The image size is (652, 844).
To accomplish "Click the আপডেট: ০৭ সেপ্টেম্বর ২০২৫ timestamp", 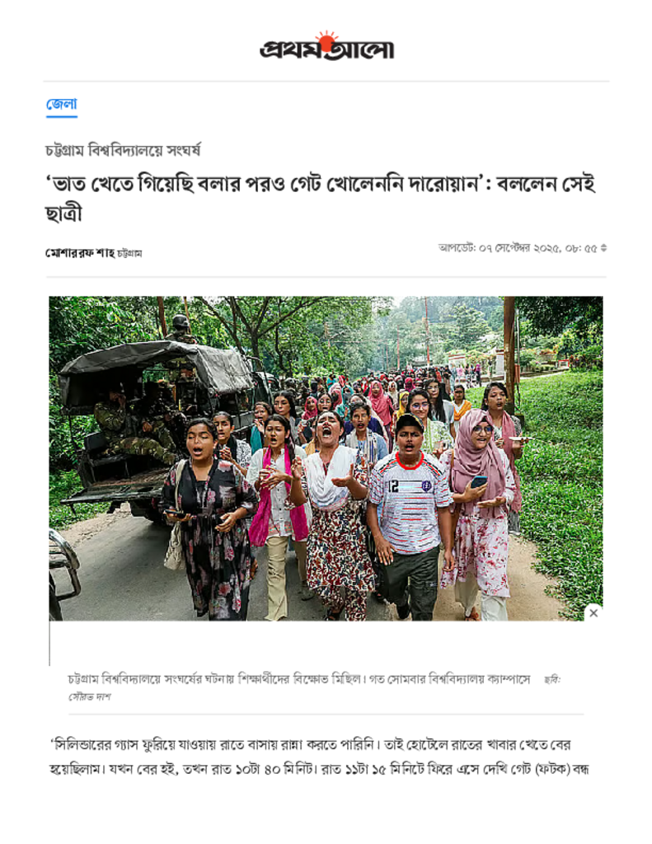I will click(518, 248).
